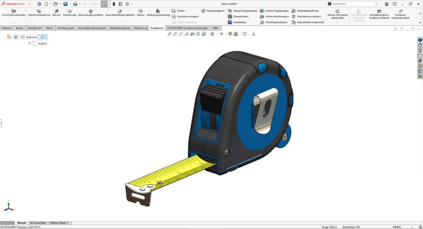Click the Sensor tool icon

pos(140,12)
